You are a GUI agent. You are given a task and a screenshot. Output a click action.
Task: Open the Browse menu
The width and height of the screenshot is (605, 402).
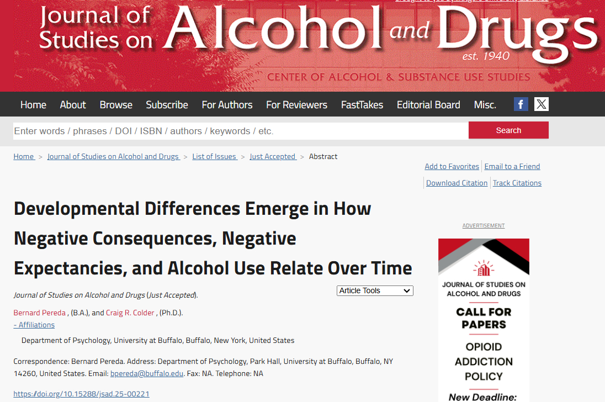click(116, 105)
